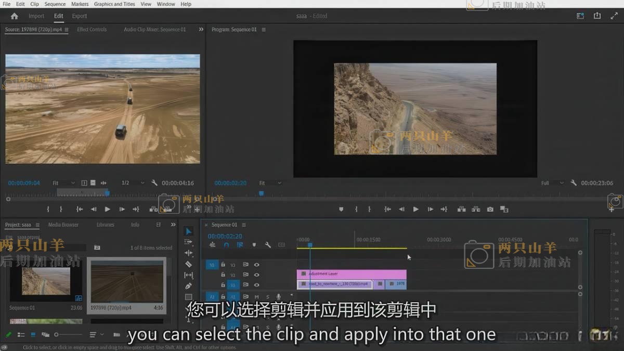The image size is (624, 351).
Task: Click Export Frame camera icon
Action: pos(490,209)
